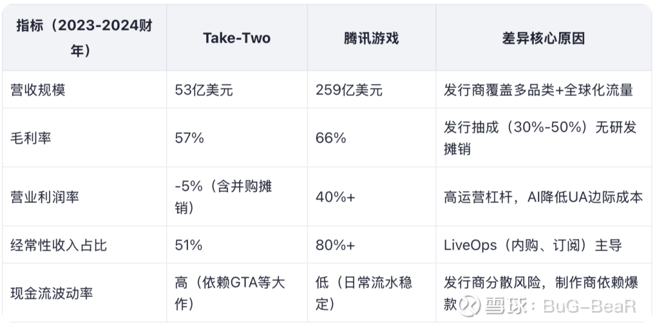Click the 57% gross margin cell

[190, 138]
